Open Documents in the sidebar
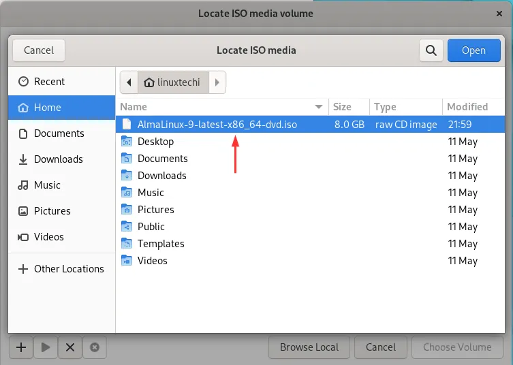This screenshot has width=513, height=365. pos(61,133)
